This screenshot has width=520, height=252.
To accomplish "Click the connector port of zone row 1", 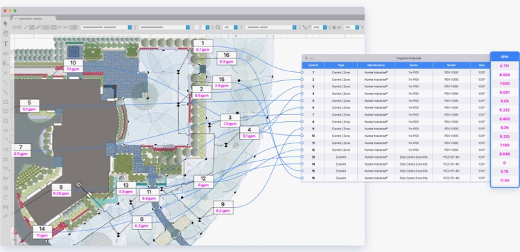I will [x=302, y=72].
